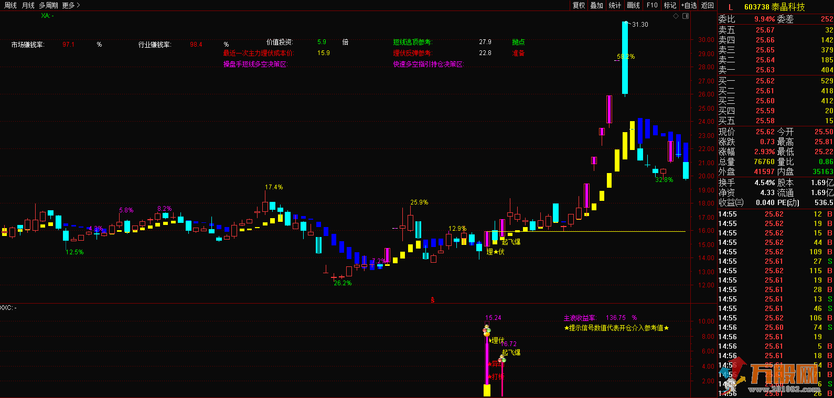Click 委比 value 9.94%
834x398 pixels.
tap(765, 19)
